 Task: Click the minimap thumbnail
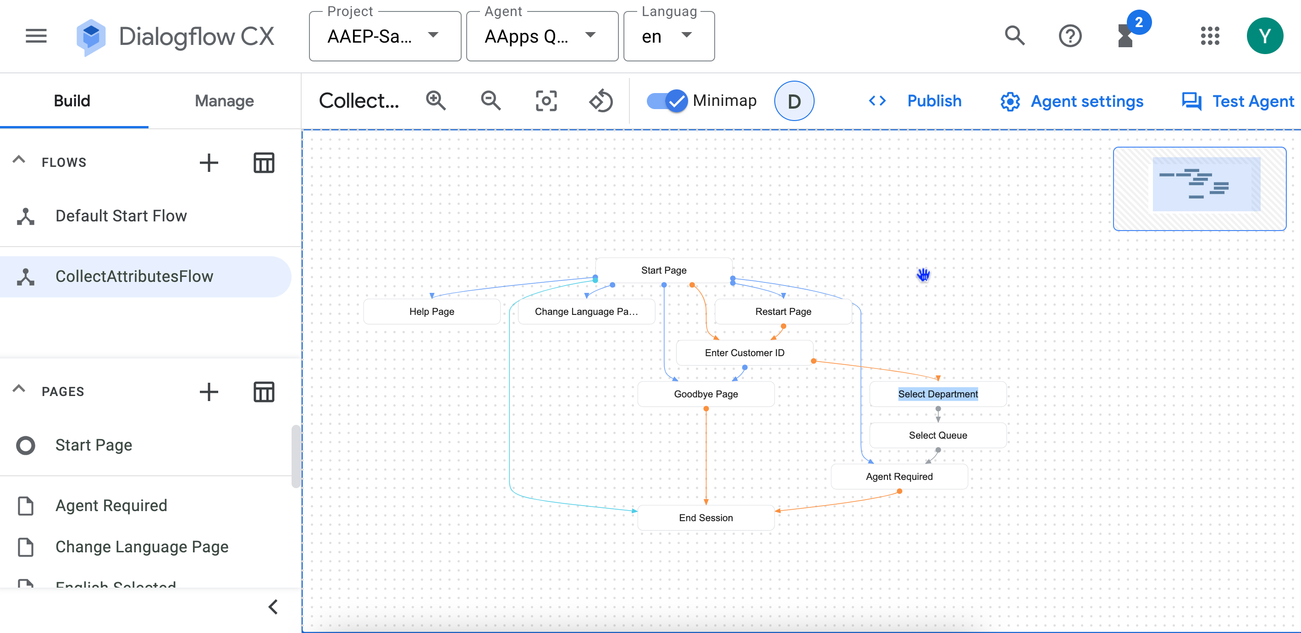[x=1200, y=189]
